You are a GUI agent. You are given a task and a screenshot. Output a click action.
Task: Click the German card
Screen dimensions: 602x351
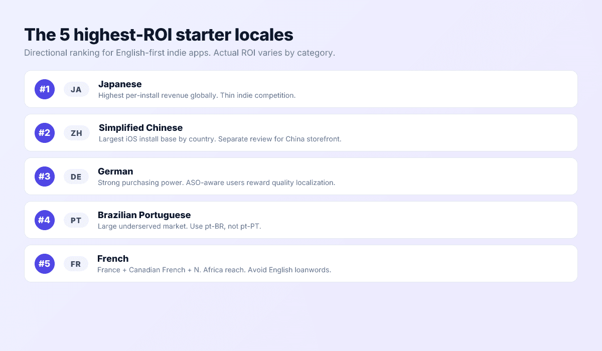301,176
